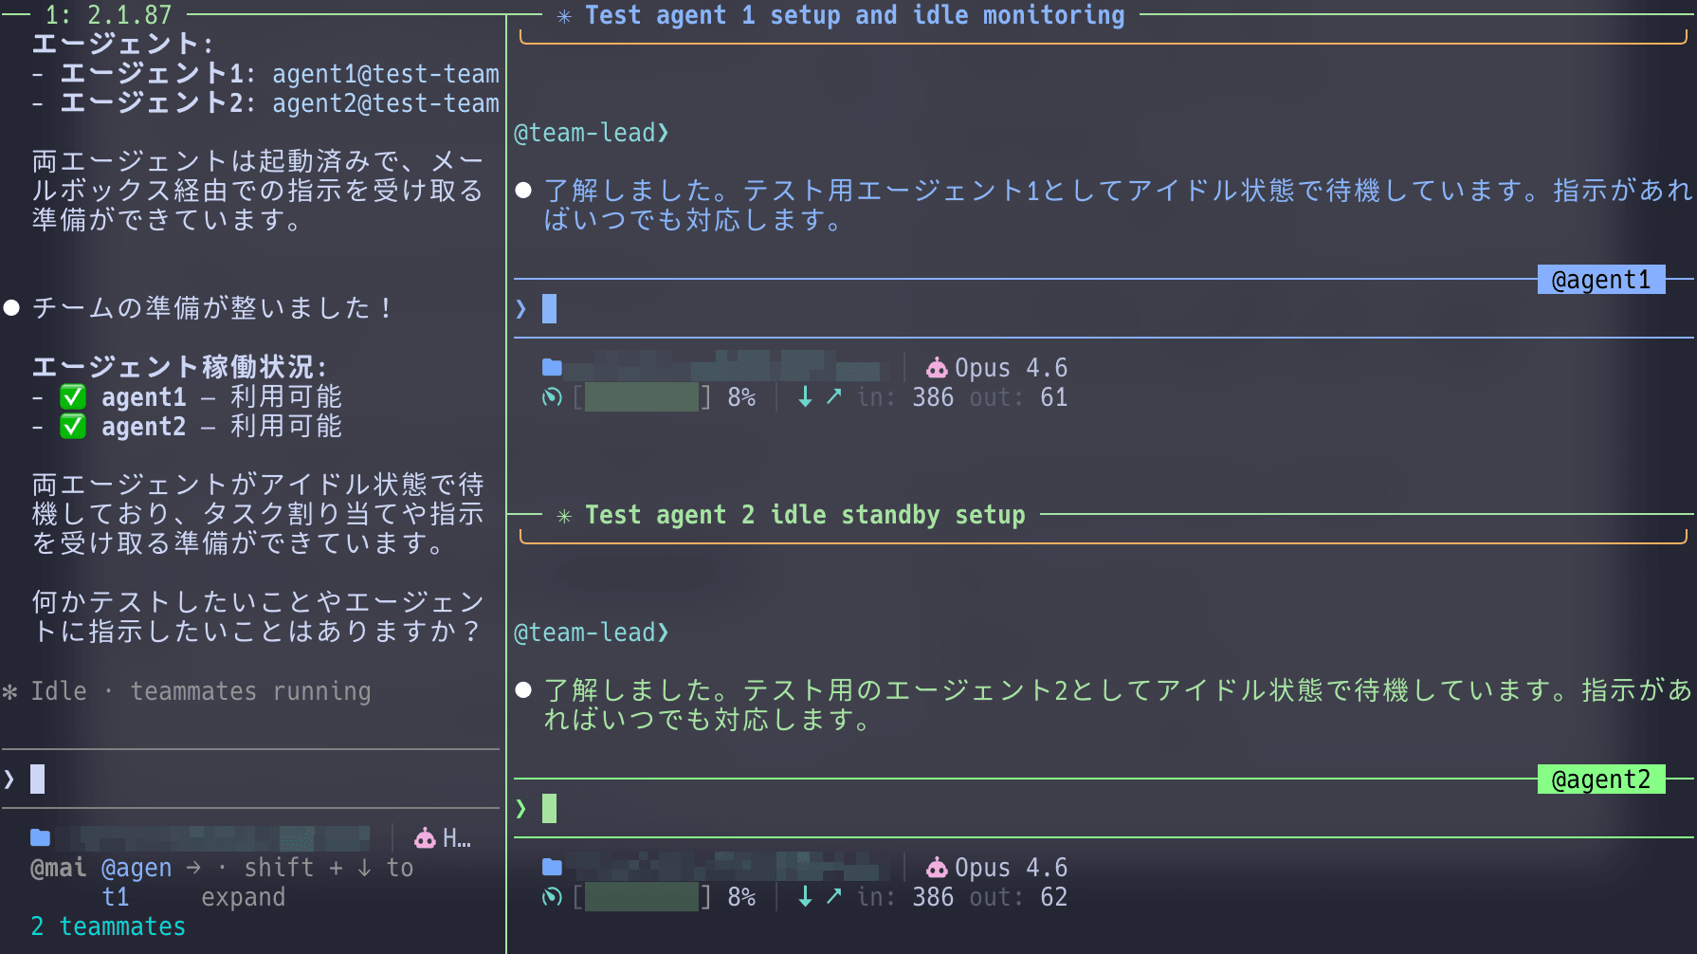Click the prompt chevron in the agent1 pane

point(520,309)
